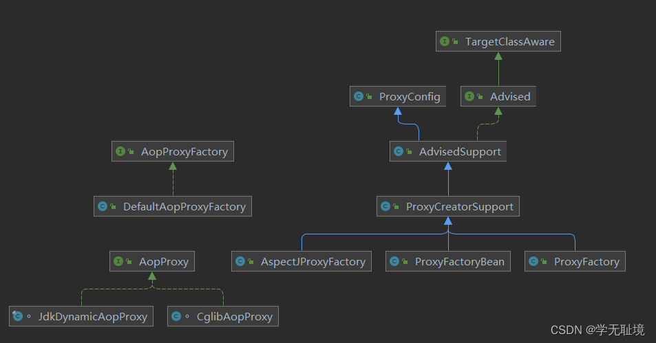Image resolution: width=656 pixels, height=343 pixels.
Task: Click the class icon of CglibAopProxy
Action: click(176, 316)
